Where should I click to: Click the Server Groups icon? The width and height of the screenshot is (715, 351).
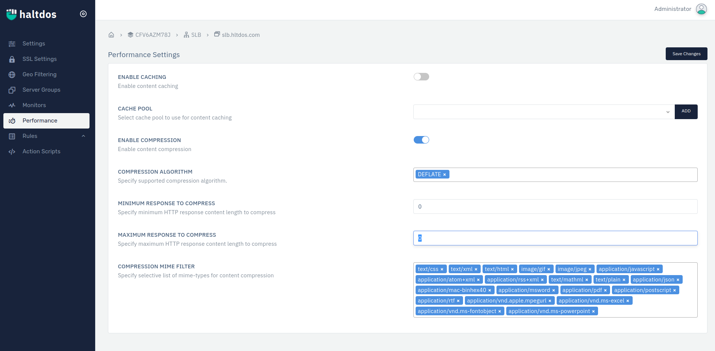pyautogui.click(x=12, y=90)
